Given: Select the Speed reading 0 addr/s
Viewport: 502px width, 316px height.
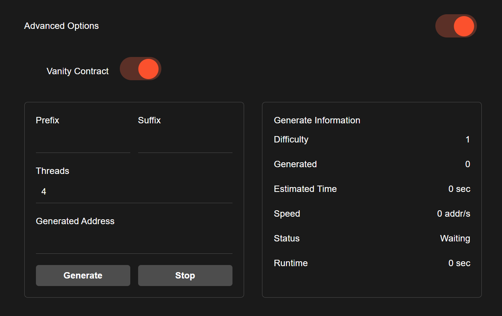Looking at the screenshot, I should click(453, 214).
